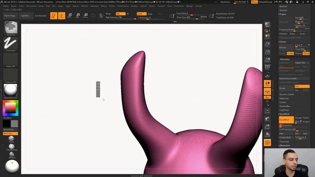
Task: Open the Brush menu
Action: click(x=14, y=6)
